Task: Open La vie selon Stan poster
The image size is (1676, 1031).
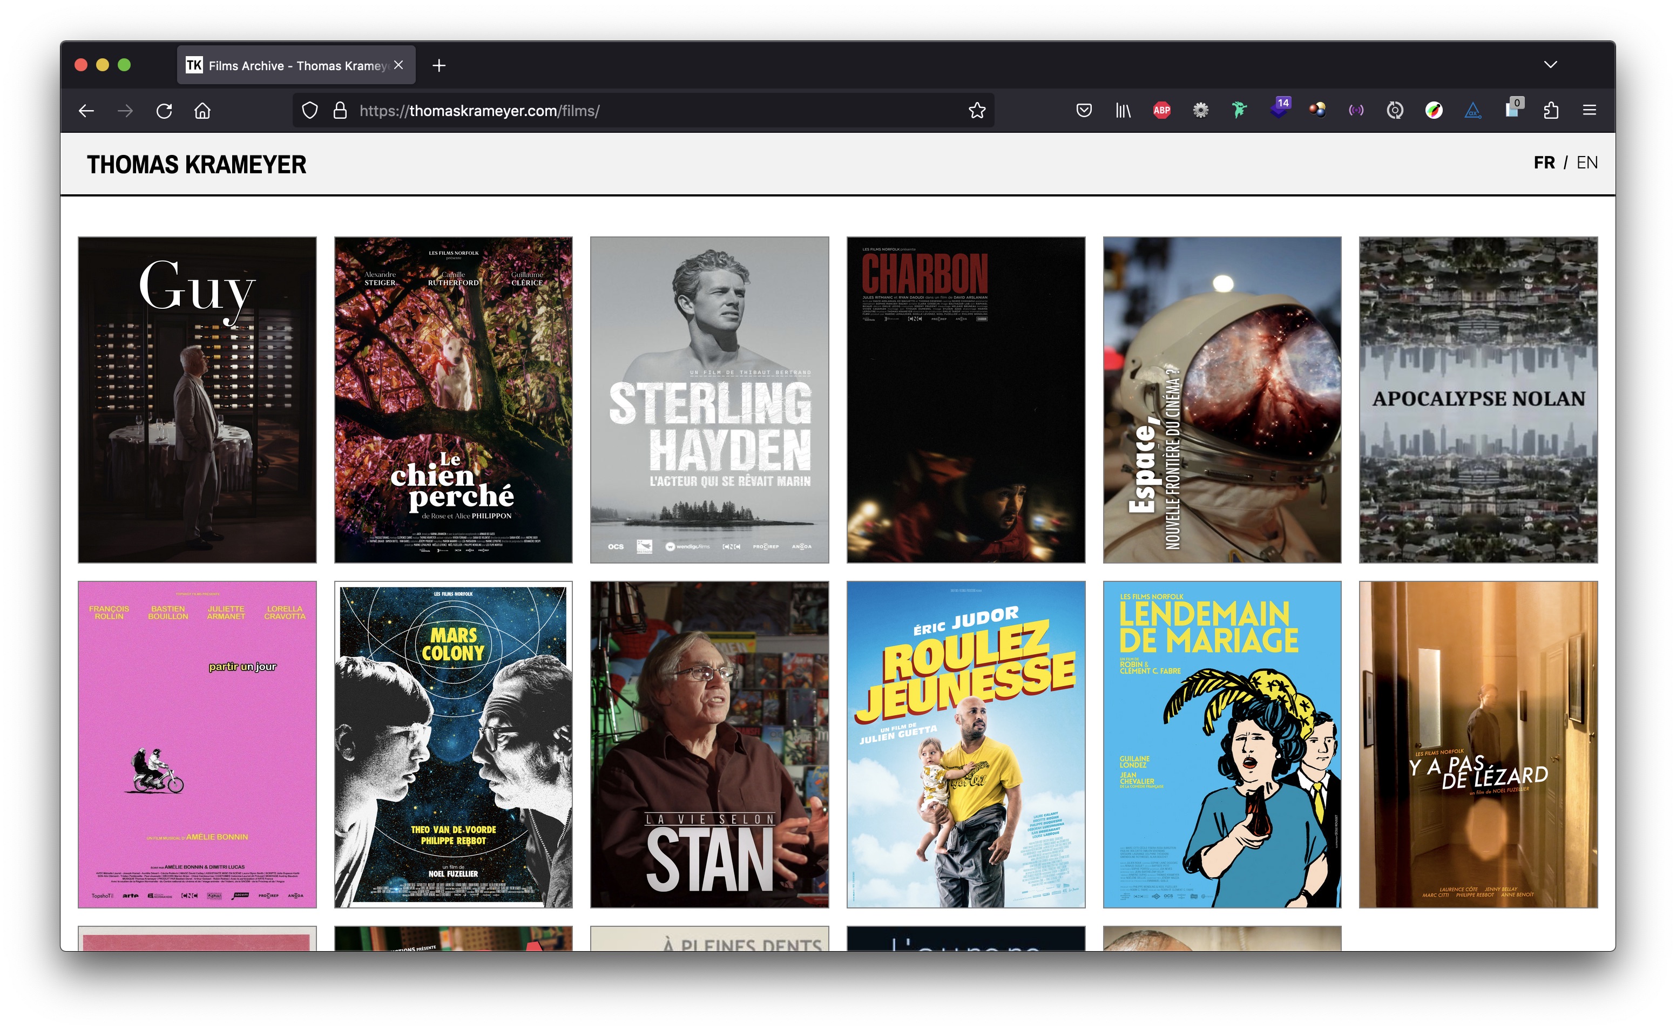Action: (x=710, y=744)
